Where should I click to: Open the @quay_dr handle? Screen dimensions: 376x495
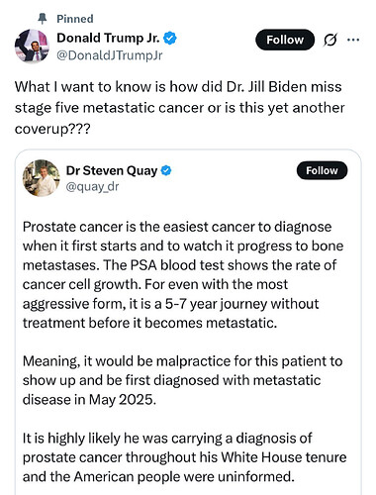tap(92, 187)
